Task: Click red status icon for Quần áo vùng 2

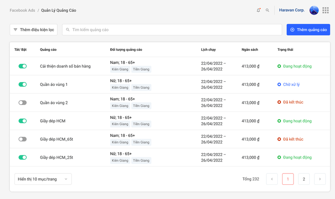Action: point(279,103)
